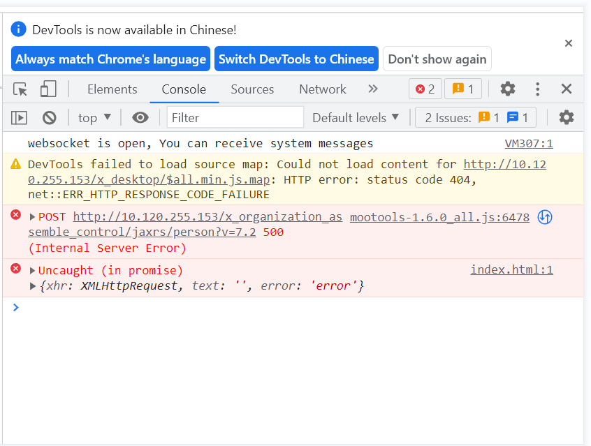Open console settings gear icon
This screenshot has width=591, height=446.
pyautogui.click(x=567, y=117)
